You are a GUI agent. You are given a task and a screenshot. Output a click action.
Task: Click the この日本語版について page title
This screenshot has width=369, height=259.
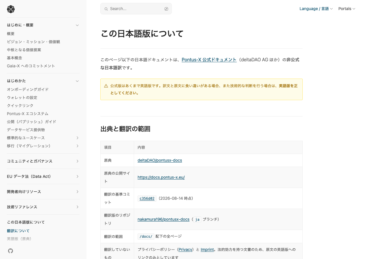142,34
